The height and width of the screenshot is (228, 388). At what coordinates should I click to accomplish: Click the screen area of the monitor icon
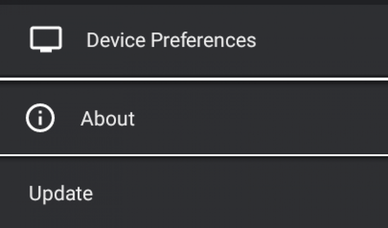pos(46,38)
